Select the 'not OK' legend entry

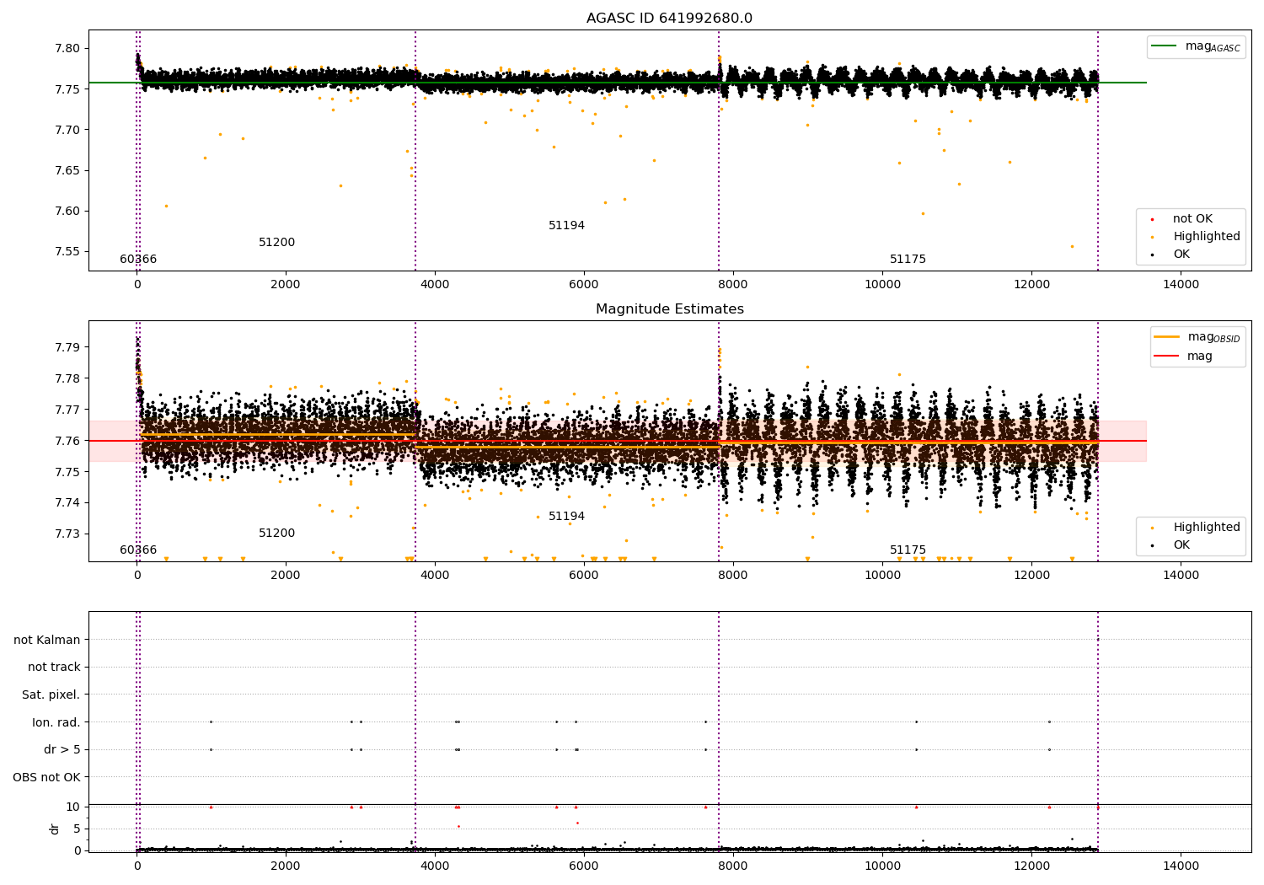pos(1192,219)
